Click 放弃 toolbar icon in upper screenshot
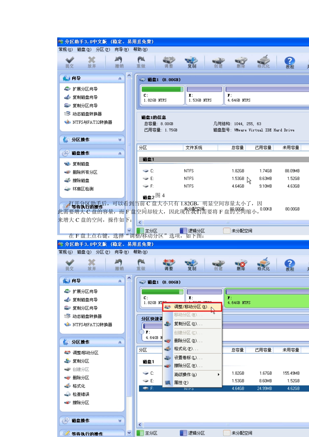Viewport: 309px width, 437px height. click(x=92, y=62)
